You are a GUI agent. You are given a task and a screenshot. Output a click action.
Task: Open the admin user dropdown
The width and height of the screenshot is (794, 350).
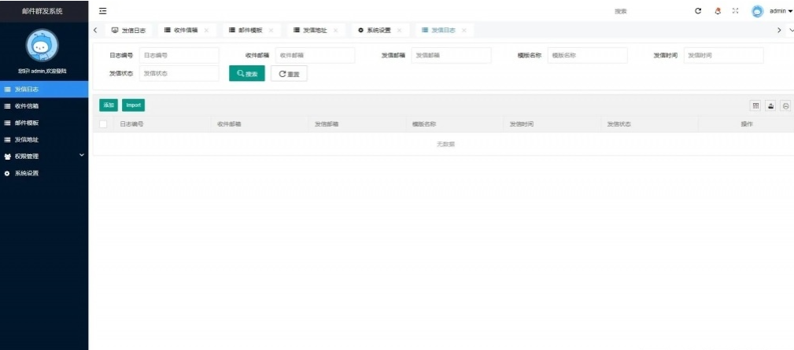pyautogui.click(x=781, y=11)
